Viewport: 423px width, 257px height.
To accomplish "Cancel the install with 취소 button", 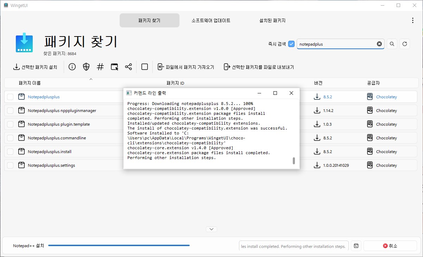I will pyautogui.click(x=390, y=246).
